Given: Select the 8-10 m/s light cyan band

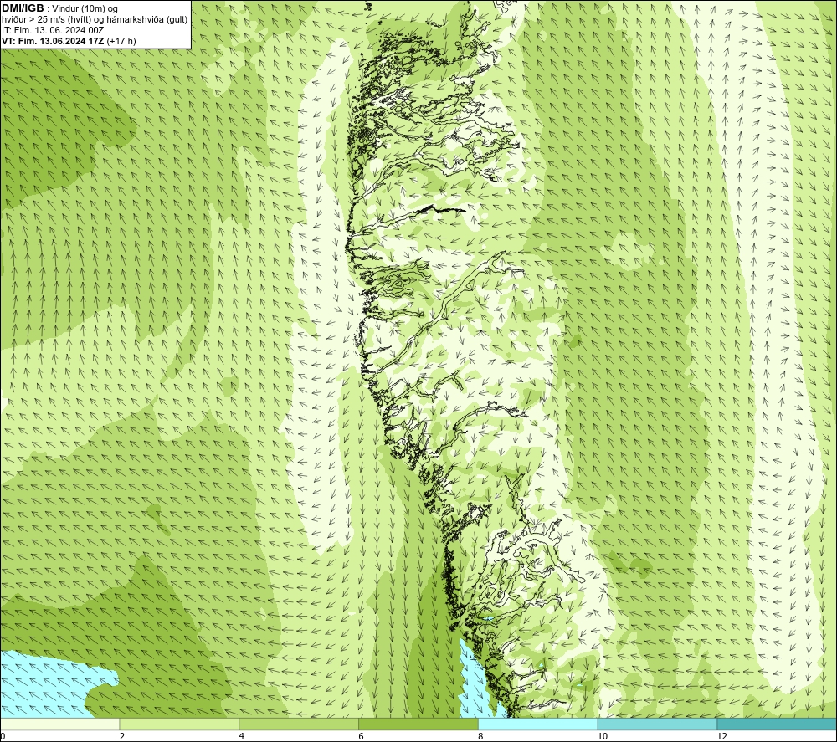Looking at the screenshot, I should tap(538, 724).
